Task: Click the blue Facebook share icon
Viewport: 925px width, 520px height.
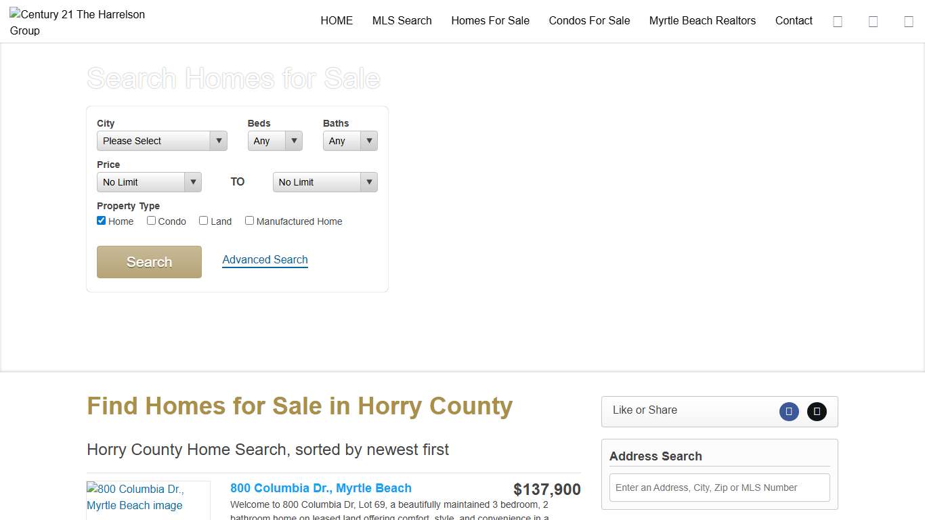Action: coord(789,411)
